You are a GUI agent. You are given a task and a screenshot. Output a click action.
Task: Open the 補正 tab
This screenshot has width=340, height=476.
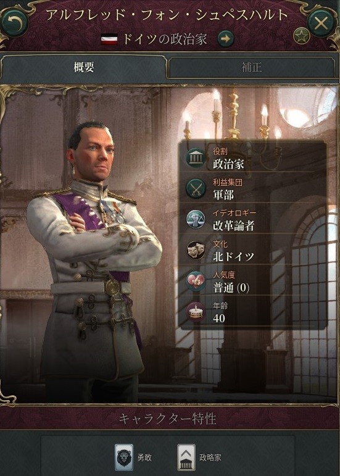click(x=252, y=67)
